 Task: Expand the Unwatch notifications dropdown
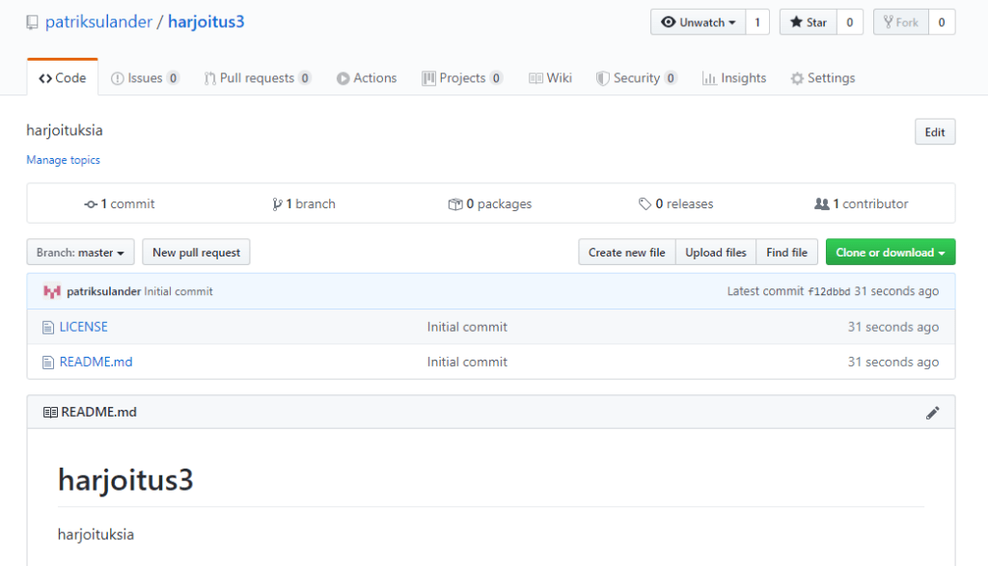(x=699, y=22)
